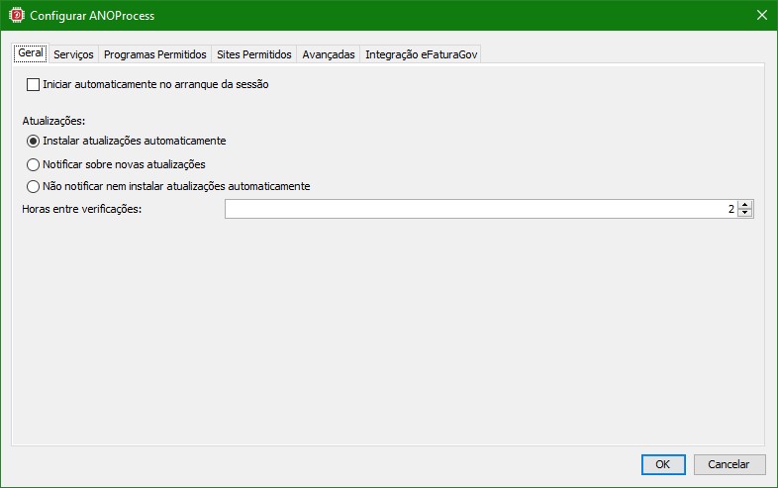Click the Atualizações: section label
The width and height of the screenshot is (778, 488).
[x=53, y=121]
